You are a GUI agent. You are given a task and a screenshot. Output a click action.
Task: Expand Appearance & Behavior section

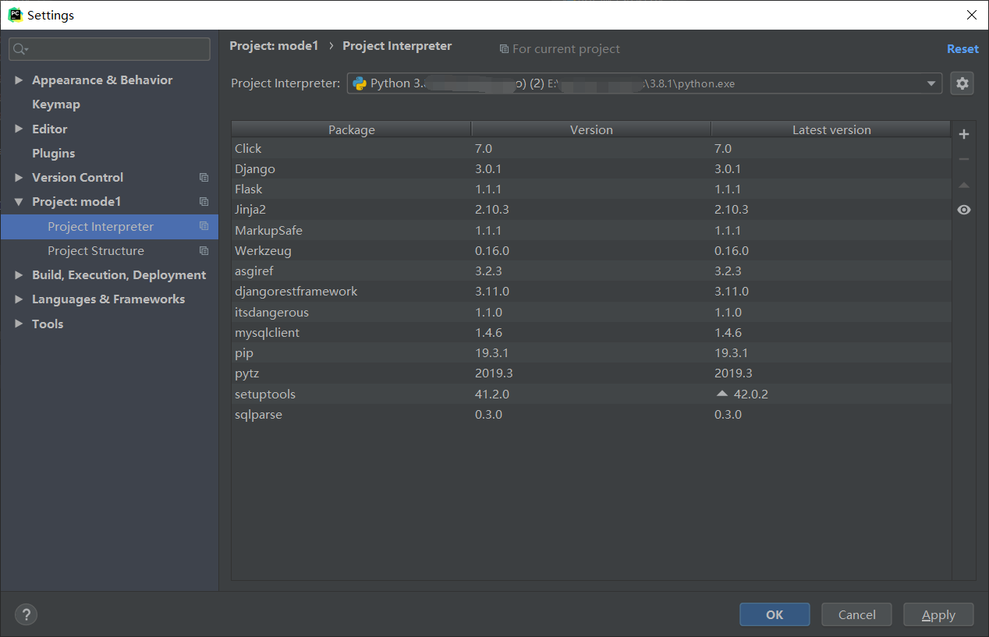(19, 80)
